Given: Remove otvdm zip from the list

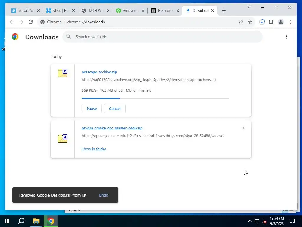Looking at the screenshot, I should pos(243,128).
